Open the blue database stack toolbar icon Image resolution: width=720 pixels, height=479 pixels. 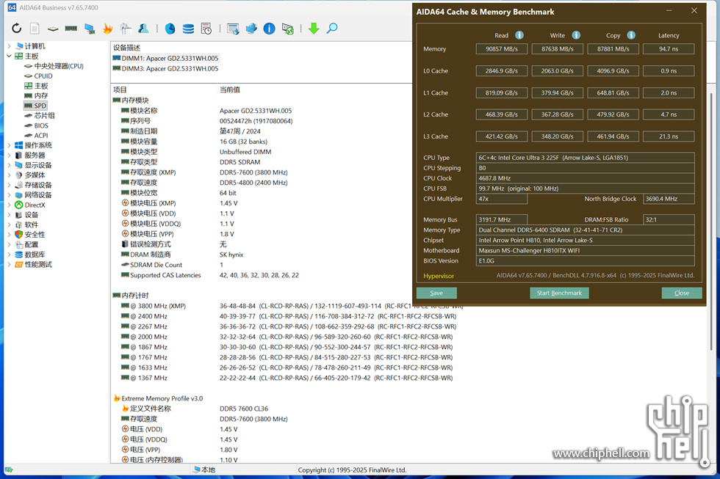(x=188, y=29)
